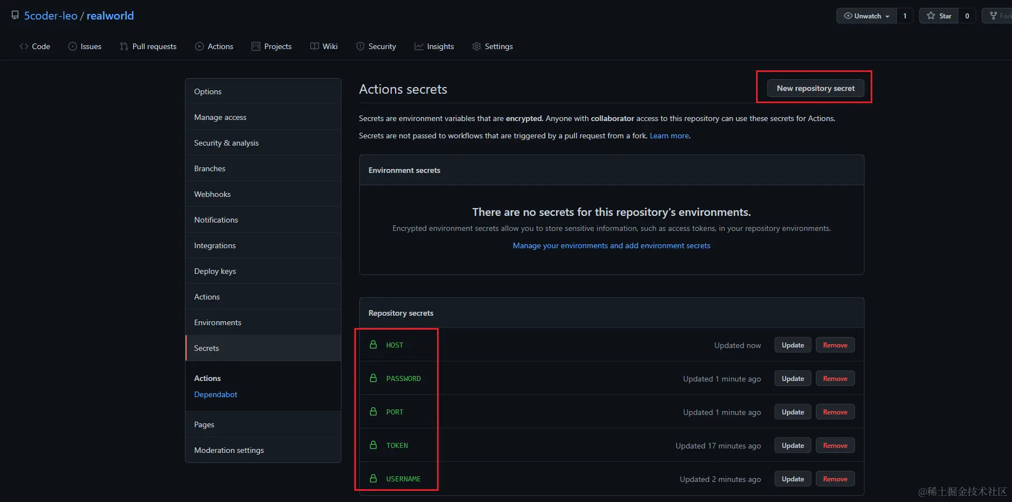Open the Learn more link

669,136
